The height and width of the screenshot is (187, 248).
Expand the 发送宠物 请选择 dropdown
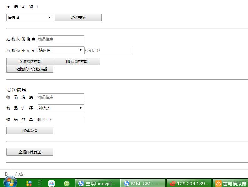30,18
